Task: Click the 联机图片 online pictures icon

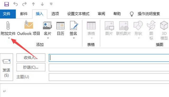Action: click(x=124, y=26)
